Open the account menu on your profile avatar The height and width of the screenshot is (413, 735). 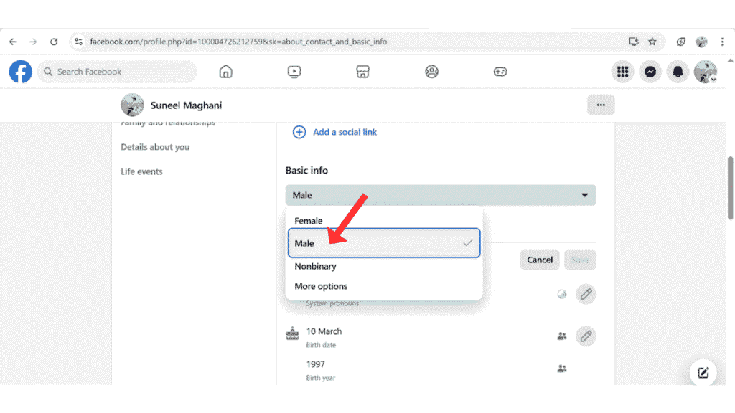pyautogui.click(x=705, y=72)
